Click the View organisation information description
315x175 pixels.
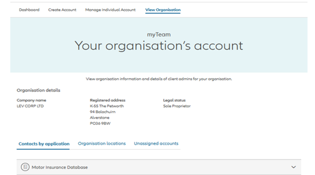pyautogui.click(x=159, y=79)
